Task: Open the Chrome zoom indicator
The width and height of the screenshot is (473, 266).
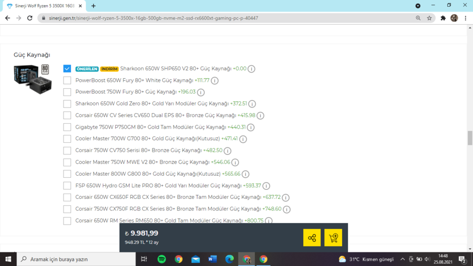Action: coord(418,18)
